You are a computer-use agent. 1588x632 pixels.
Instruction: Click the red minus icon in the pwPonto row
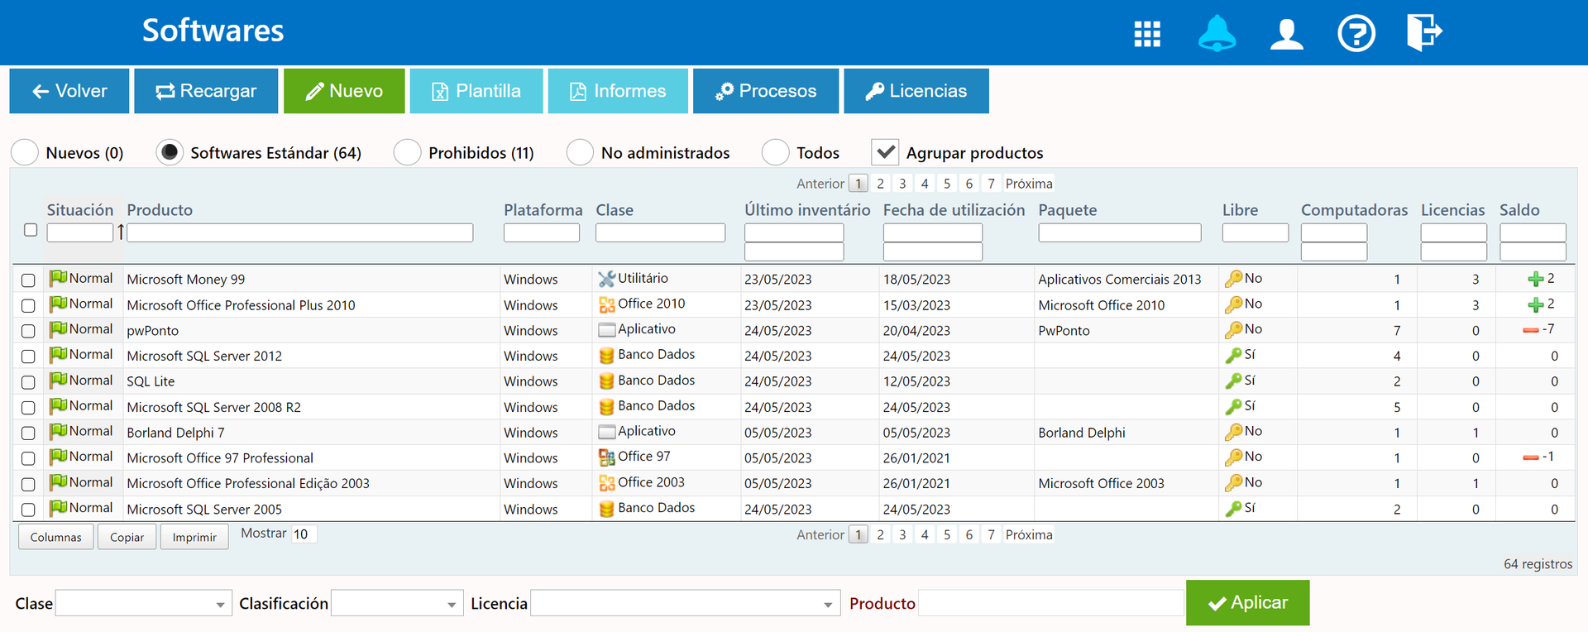tap(1530, 330)
